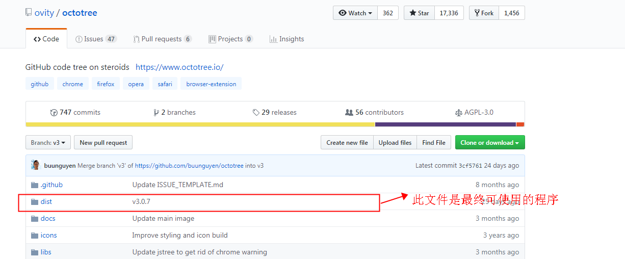View the 56 contributors page
The width and height of the screenshot is (625, 259).
[375, 112]
